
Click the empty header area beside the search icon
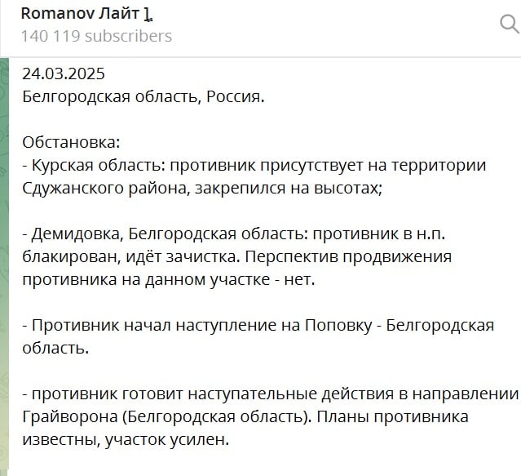[333, 25]
